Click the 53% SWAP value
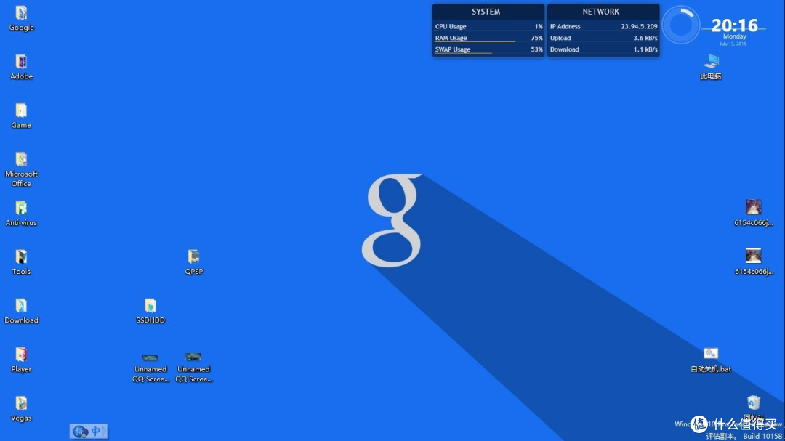This screenshot has height=441, width=785. pyautogui.click(x=536, y=49)
